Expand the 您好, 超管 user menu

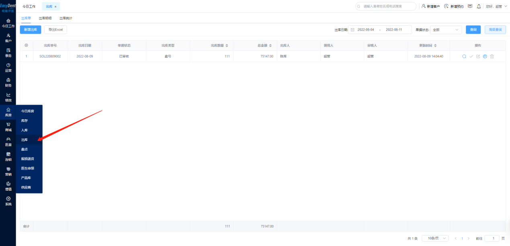click(x=496, y=6)
